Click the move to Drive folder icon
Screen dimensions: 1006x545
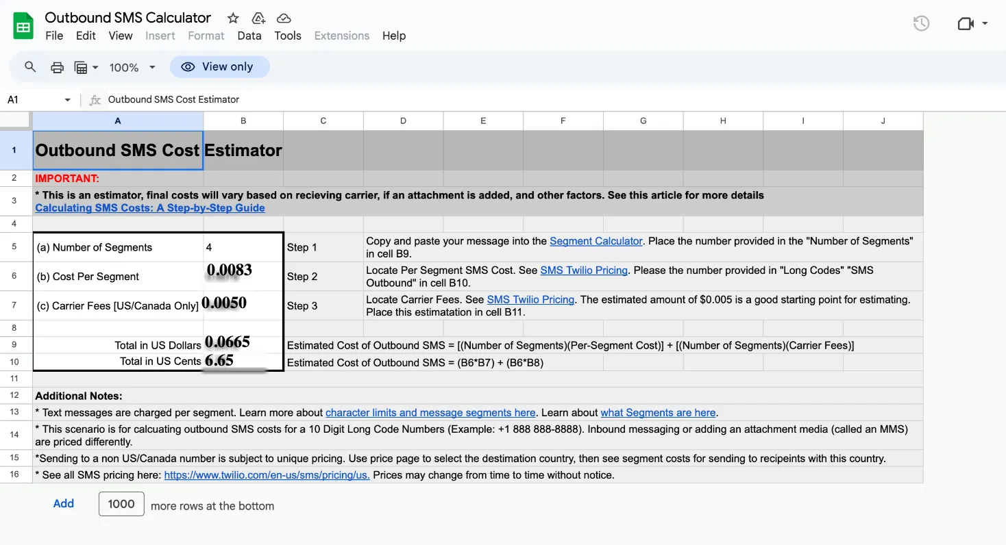tap(258, 18)
